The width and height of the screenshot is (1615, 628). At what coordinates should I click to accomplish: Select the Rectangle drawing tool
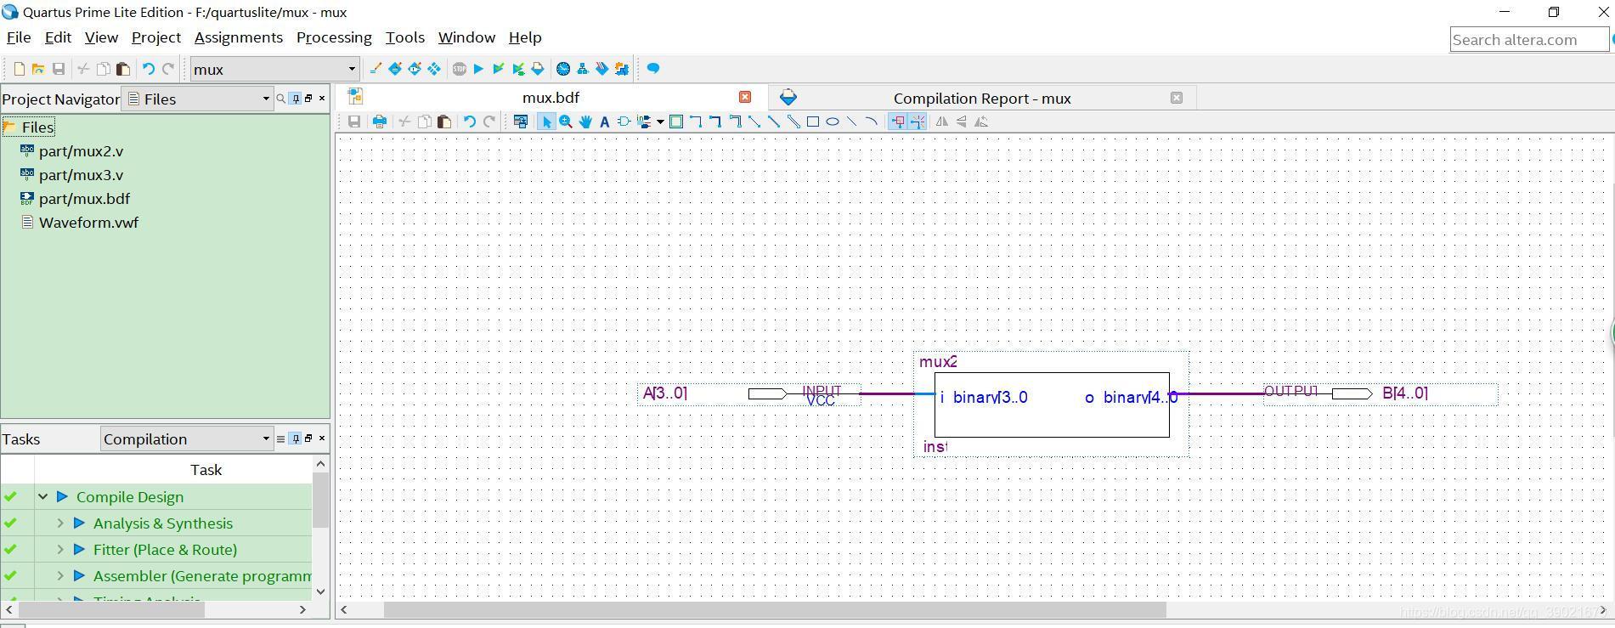(x=813, y=122)
